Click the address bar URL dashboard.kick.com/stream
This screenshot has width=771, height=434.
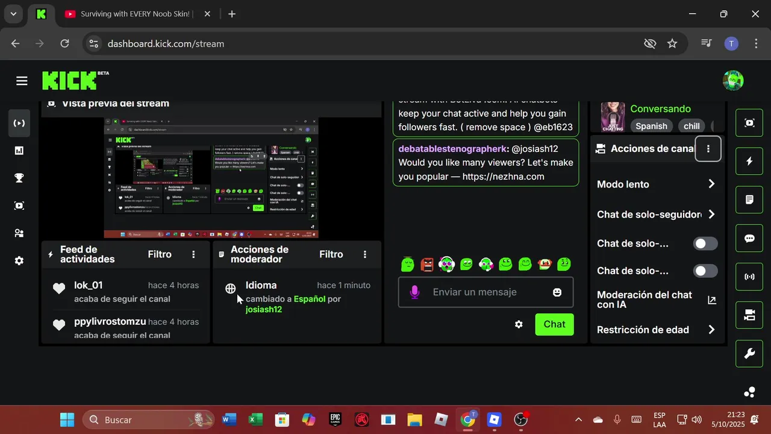(x=166, y=43)
